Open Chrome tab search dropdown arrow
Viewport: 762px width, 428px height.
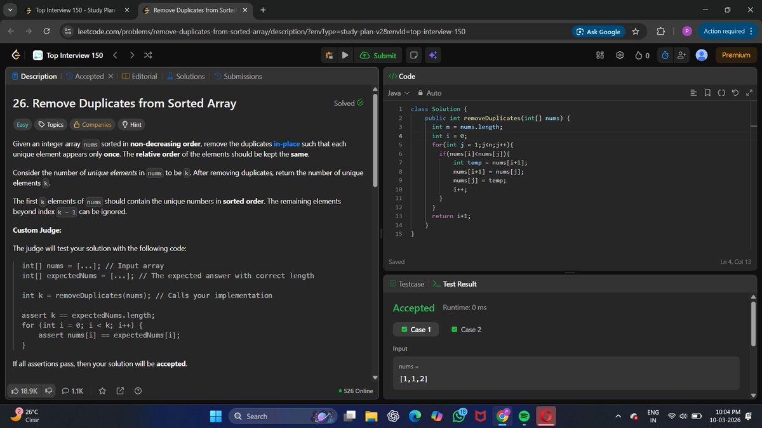pyautogui.click(x=11, y=10)
